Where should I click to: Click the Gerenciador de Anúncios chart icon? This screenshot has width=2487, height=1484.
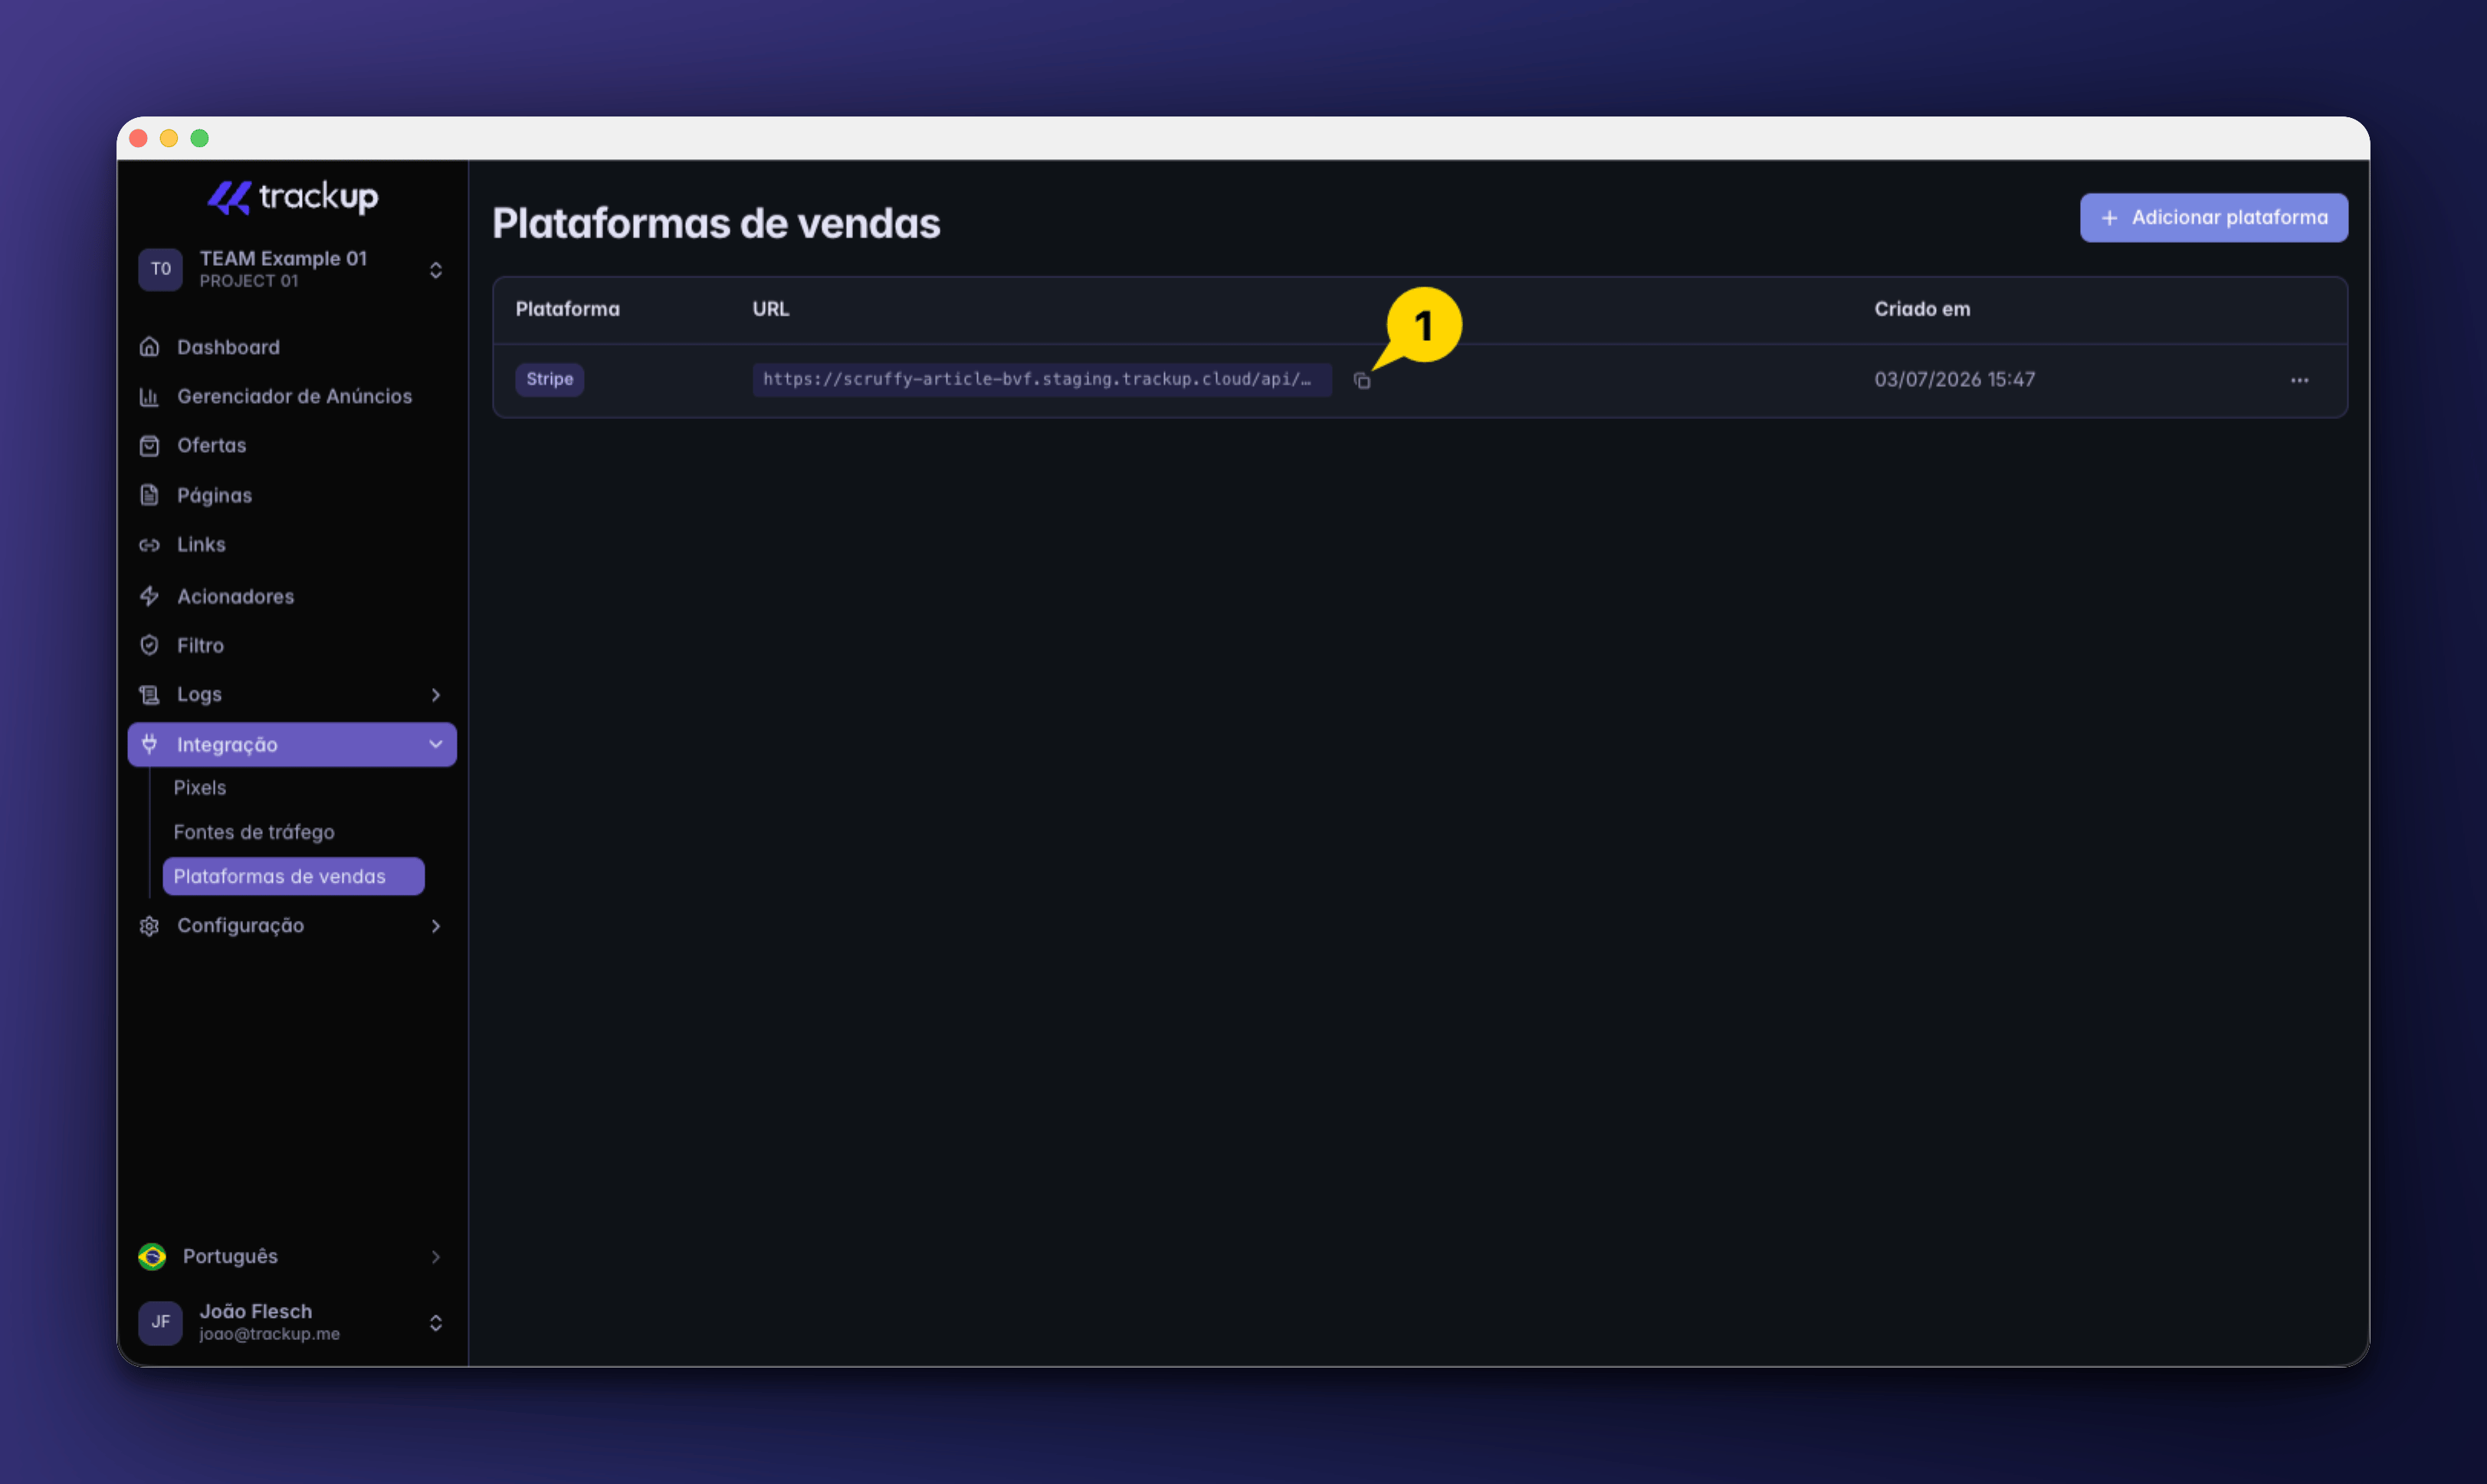click(x=149, y=396)
